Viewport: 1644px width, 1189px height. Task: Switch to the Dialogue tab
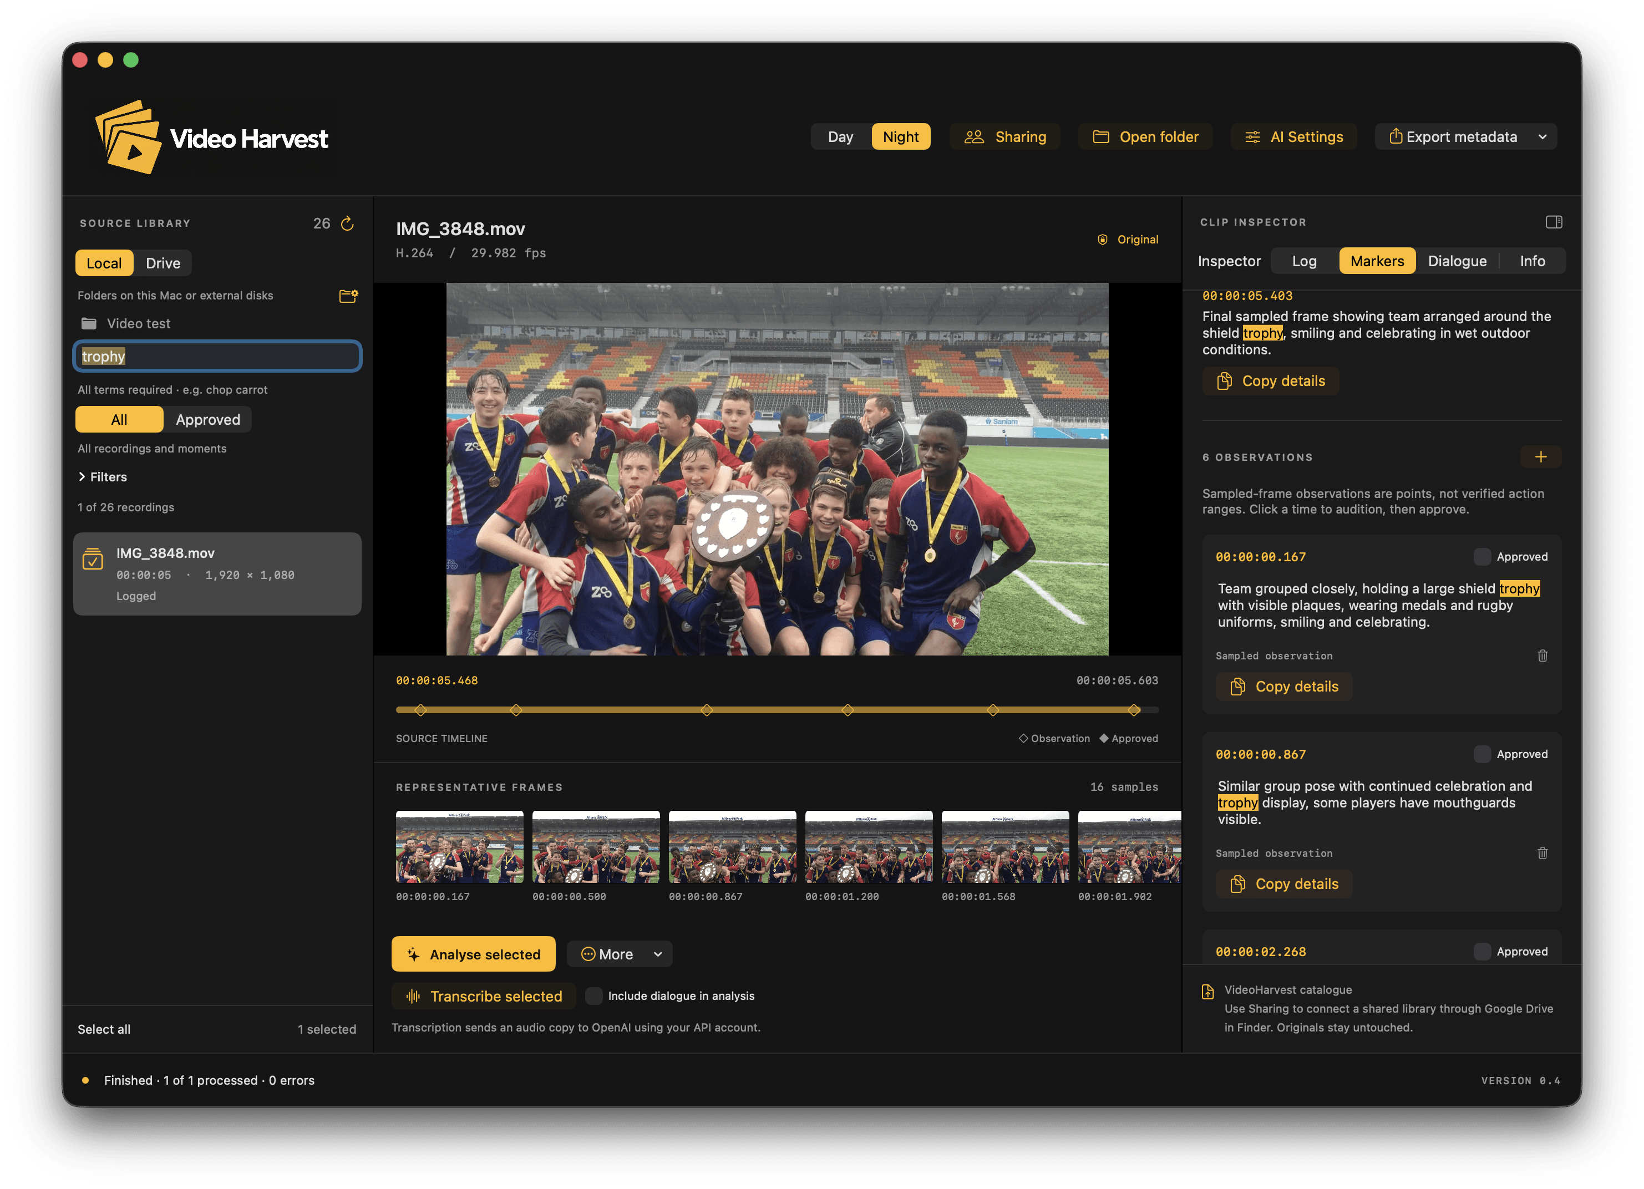[x=1457, y=261]
